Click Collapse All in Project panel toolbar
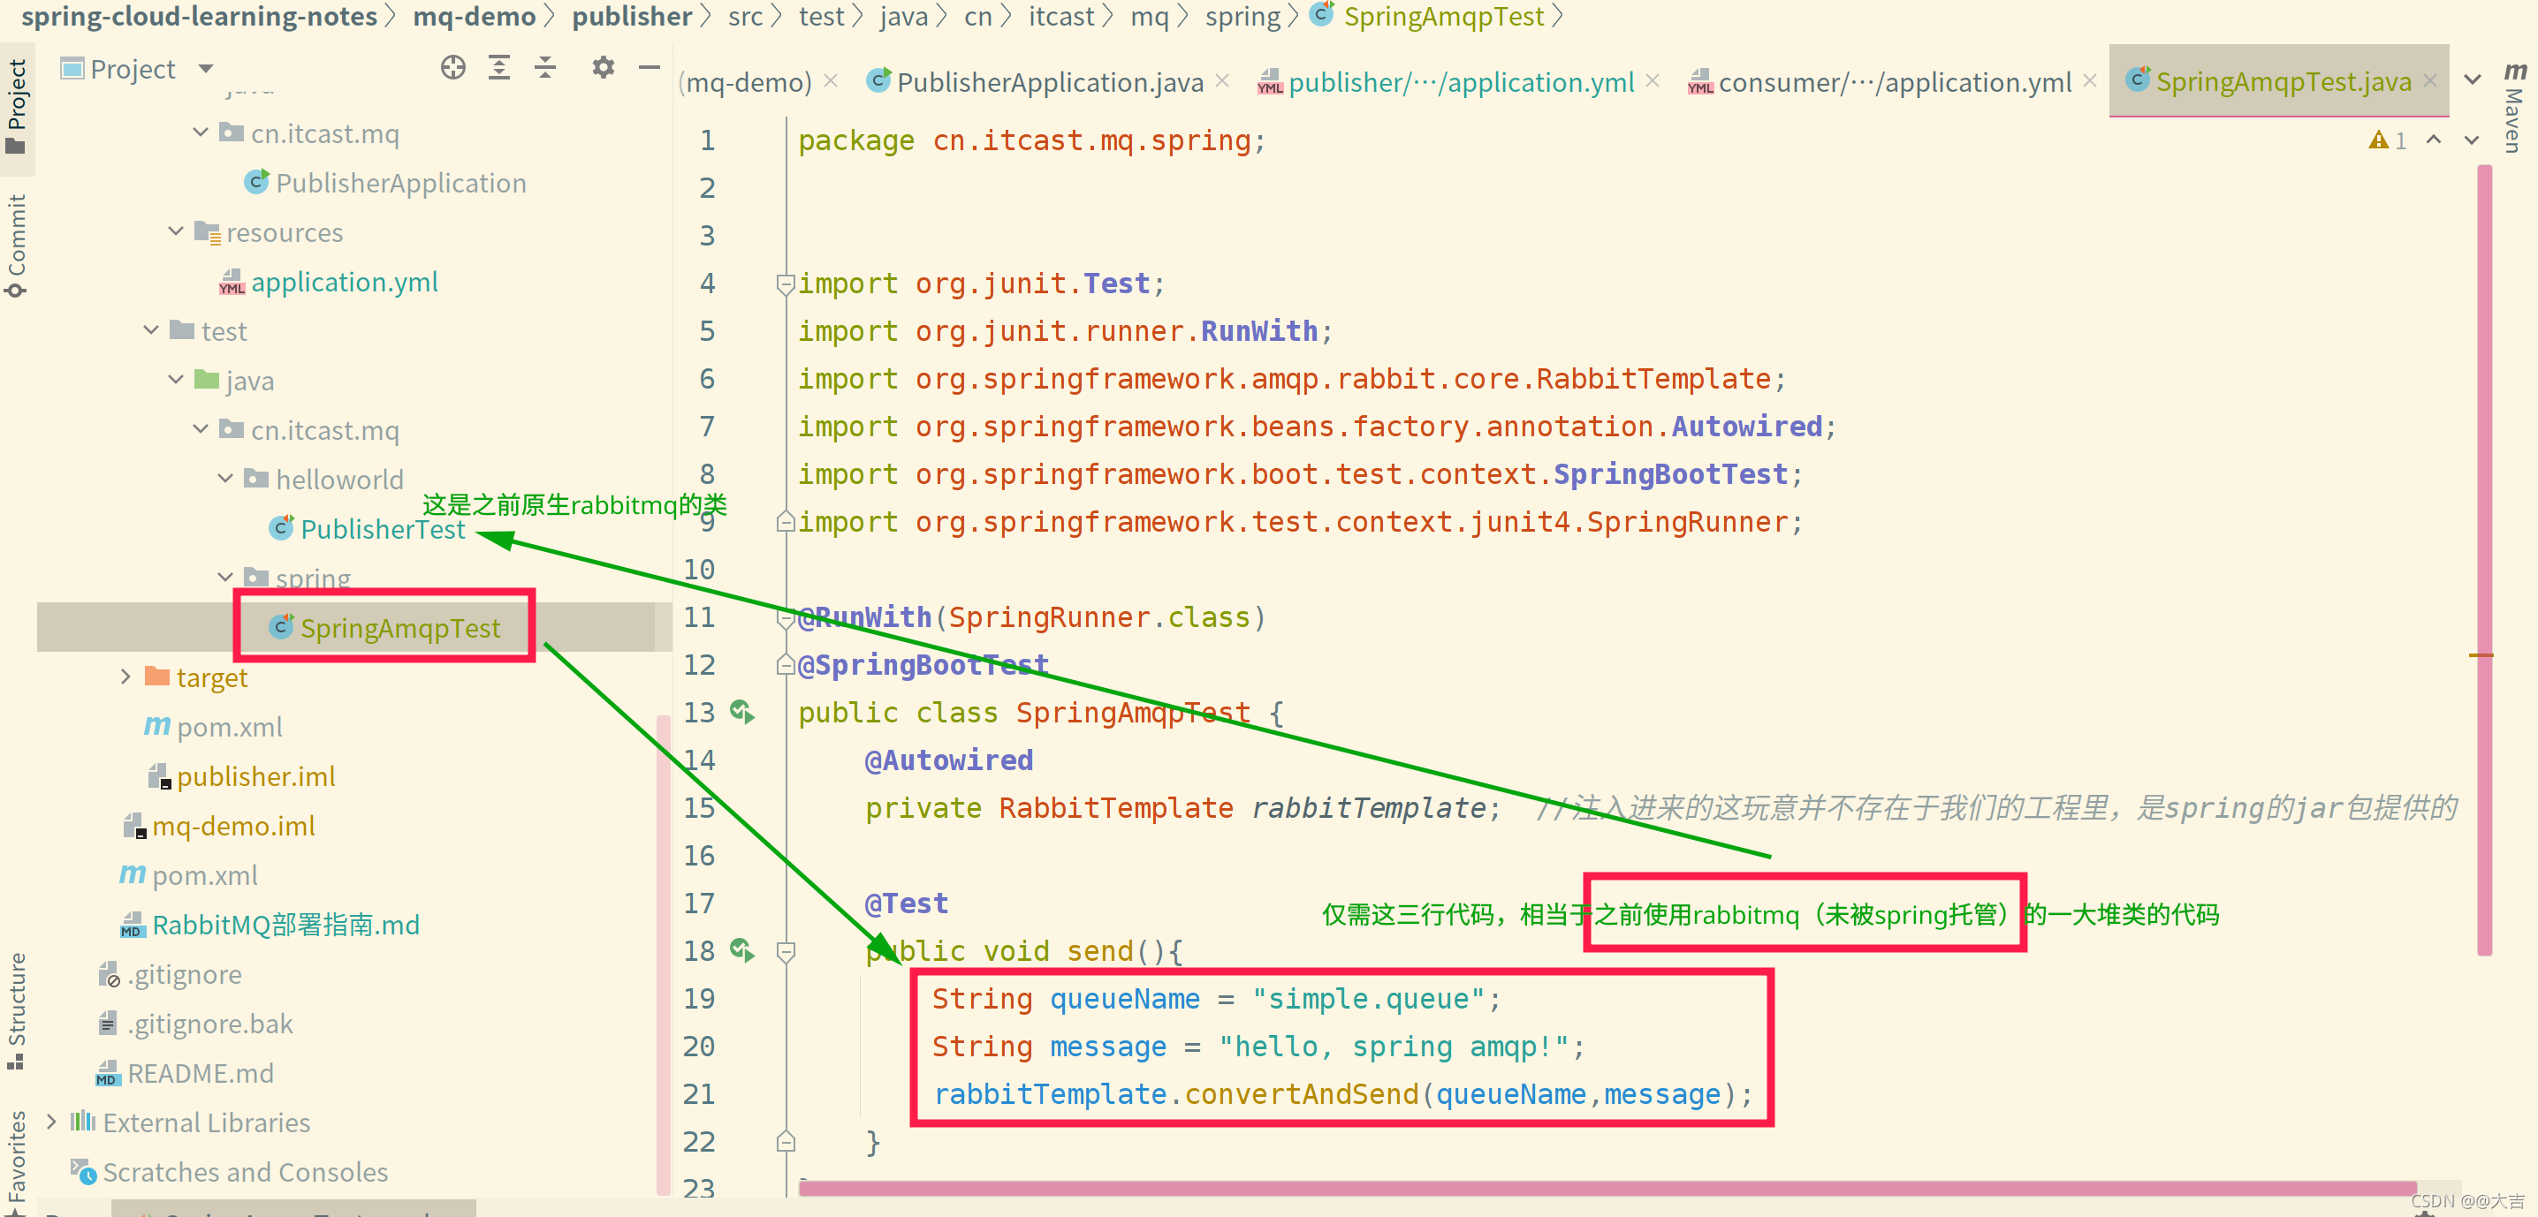Viewport: 2538px width, 1217px height. click(545, 68)
